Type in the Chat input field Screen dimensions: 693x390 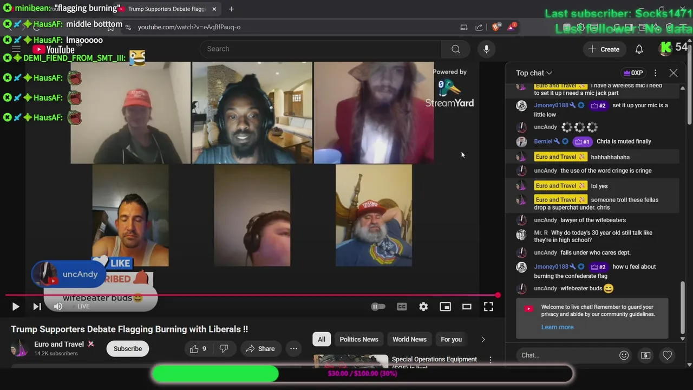tap(566, 355)
